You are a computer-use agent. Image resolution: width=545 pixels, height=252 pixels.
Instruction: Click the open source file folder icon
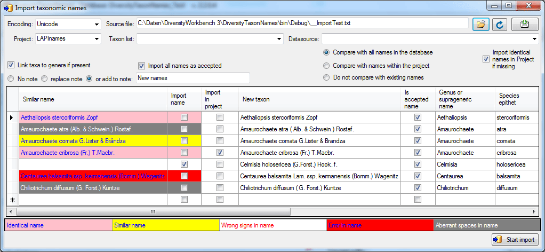click(481, 25)
